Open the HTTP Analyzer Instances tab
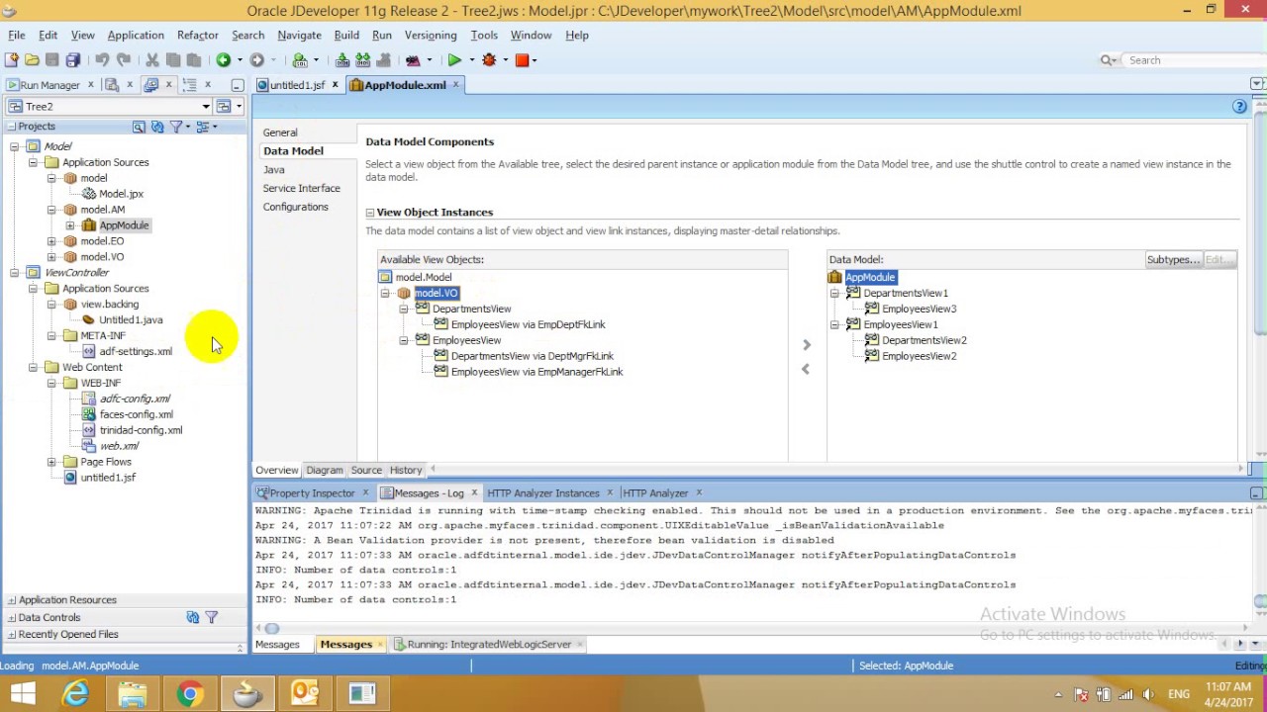 tap(542, 493)
